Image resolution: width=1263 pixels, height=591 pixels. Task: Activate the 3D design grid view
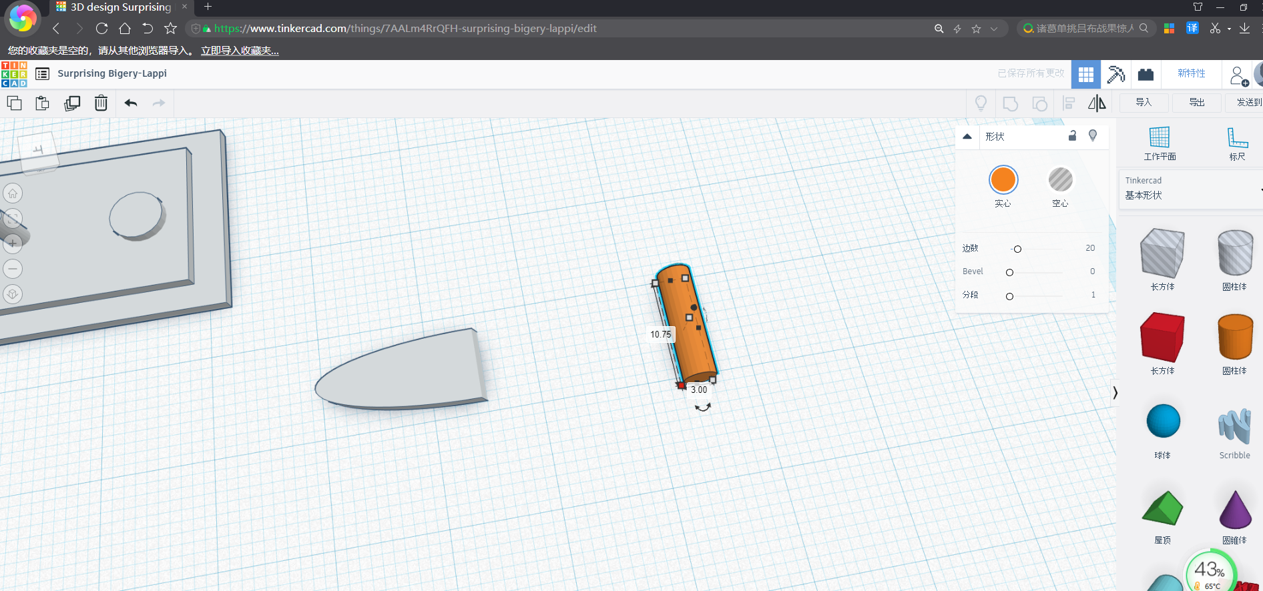pos(1086,74)
